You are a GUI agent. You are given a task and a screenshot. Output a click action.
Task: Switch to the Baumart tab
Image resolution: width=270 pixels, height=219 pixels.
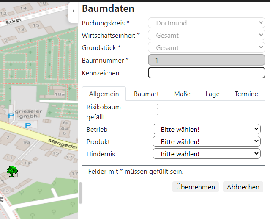pyautogui.click(x=146, y=94)
